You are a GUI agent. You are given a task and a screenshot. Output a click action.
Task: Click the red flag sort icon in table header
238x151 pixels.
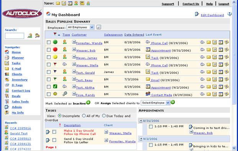(x=55, y=34)
